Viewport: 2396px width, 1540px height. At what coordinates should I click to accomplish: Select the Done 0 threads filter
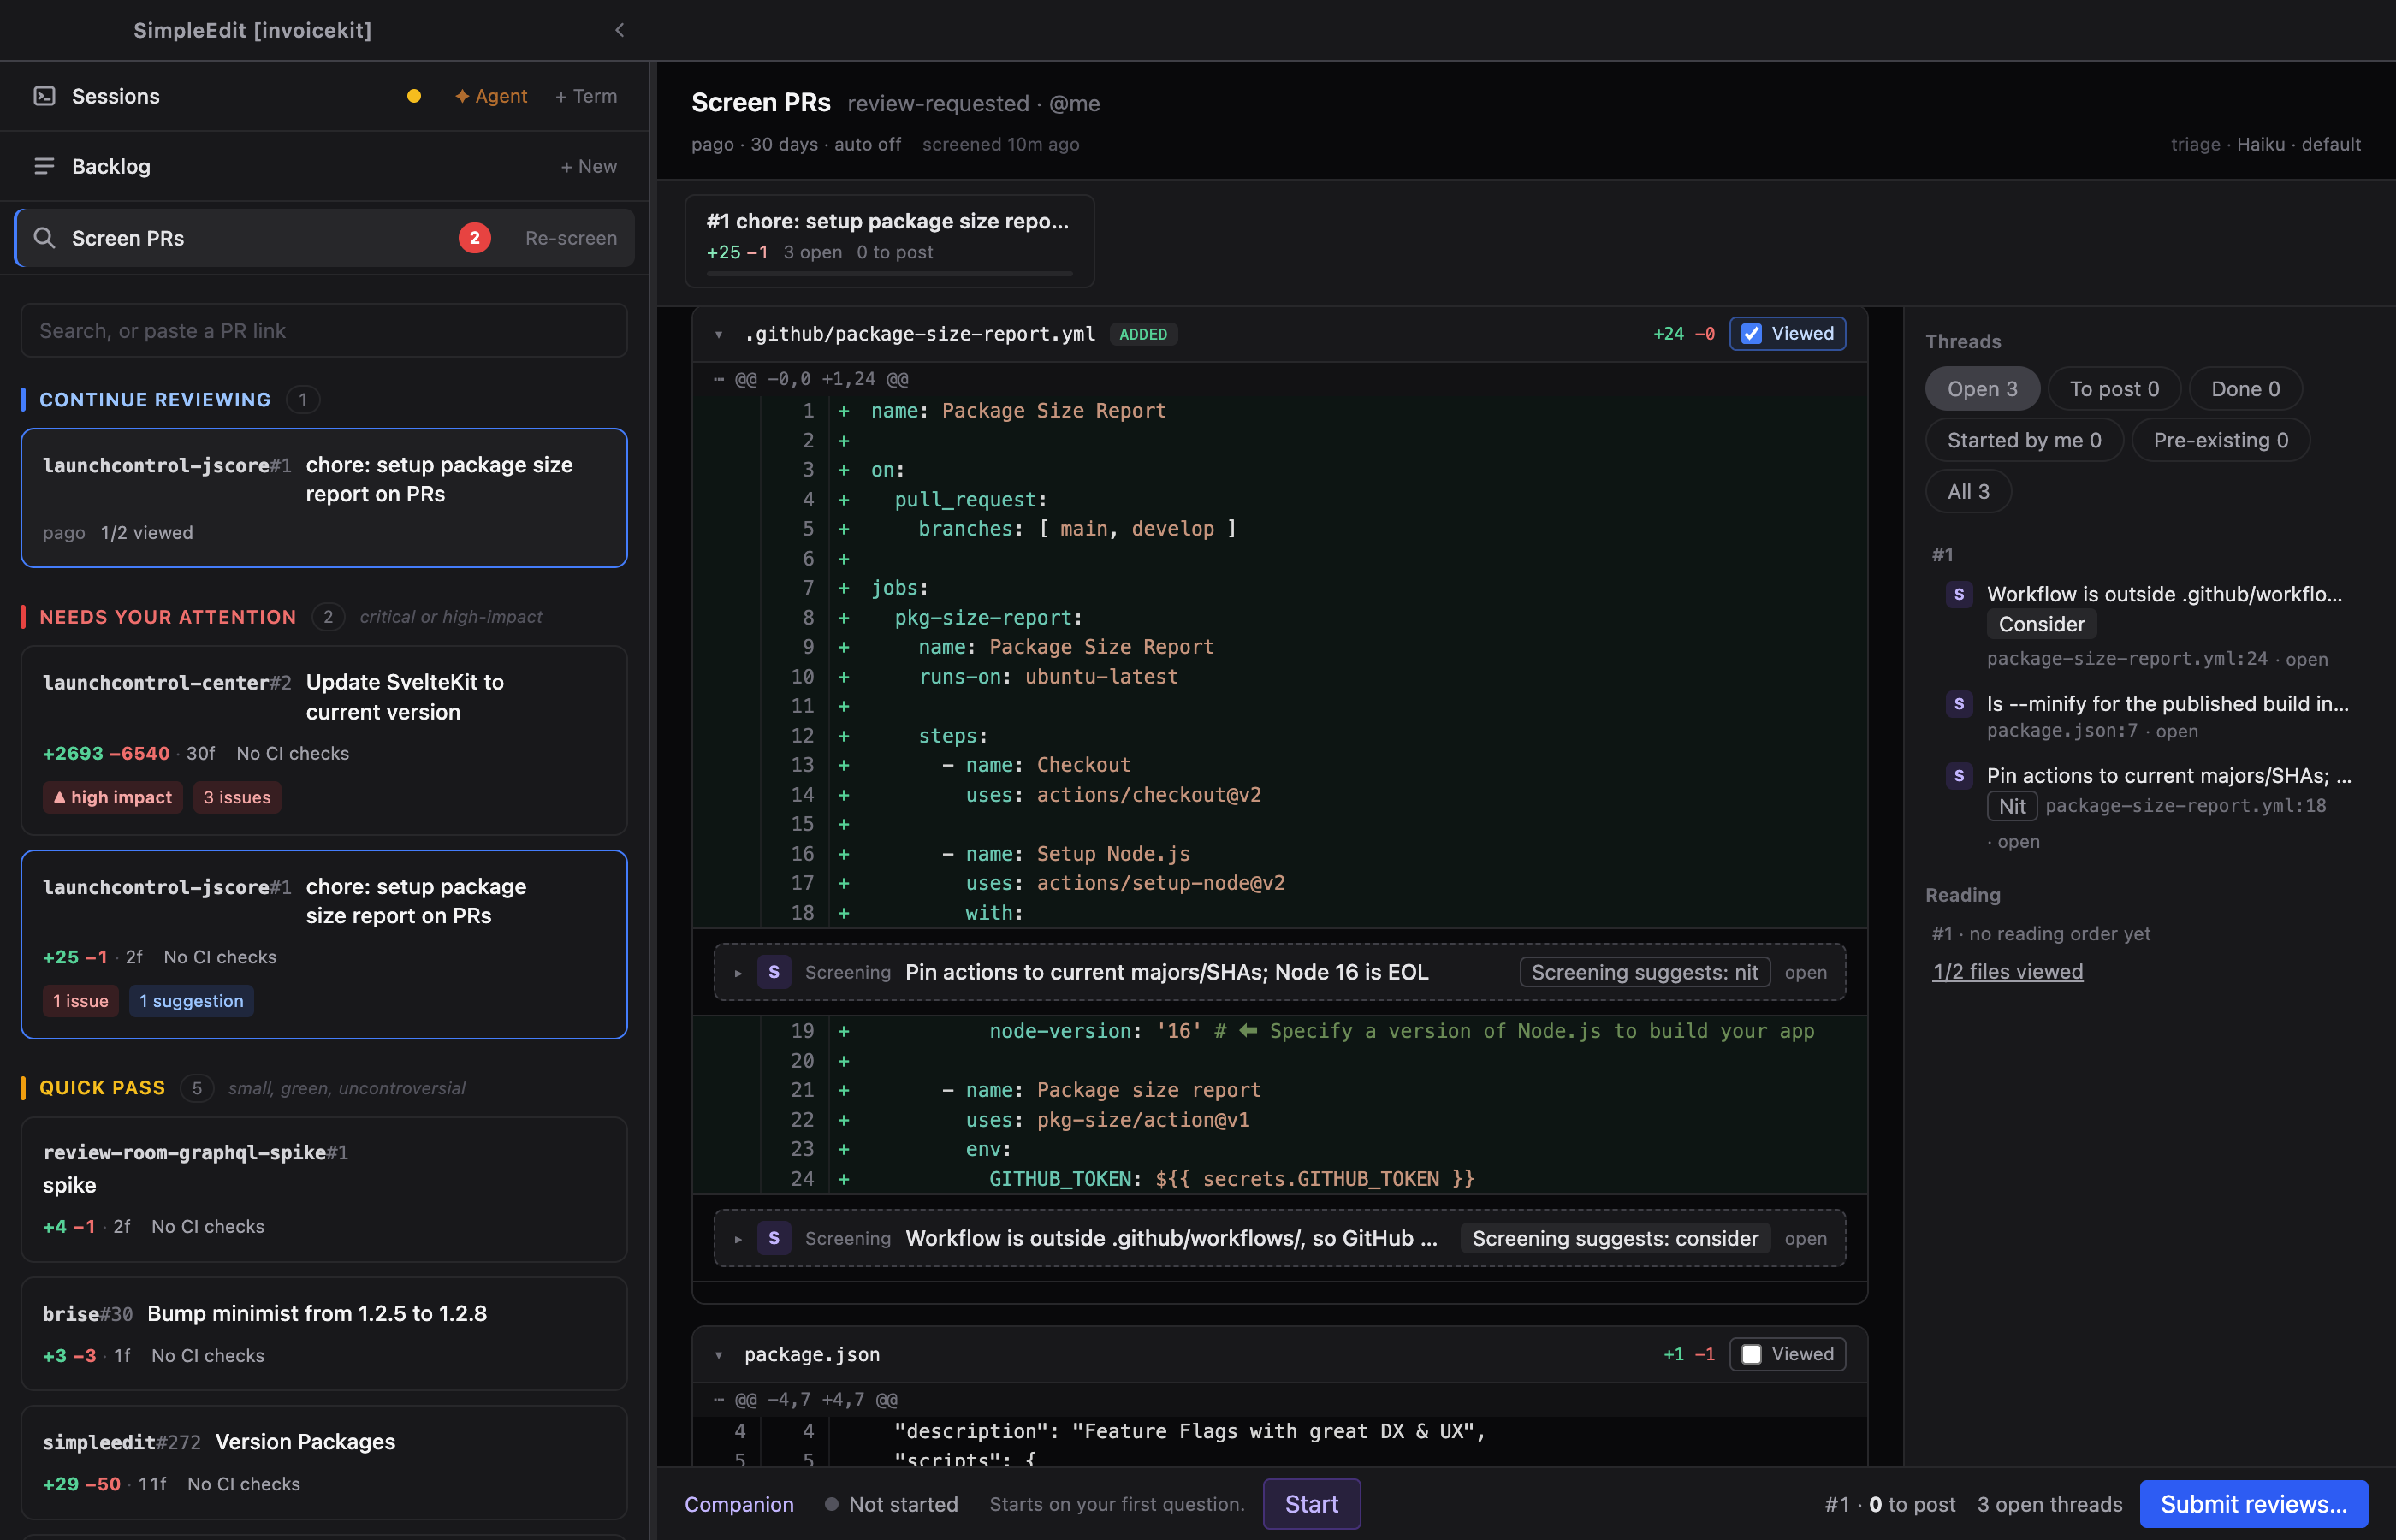point(2245,389)
